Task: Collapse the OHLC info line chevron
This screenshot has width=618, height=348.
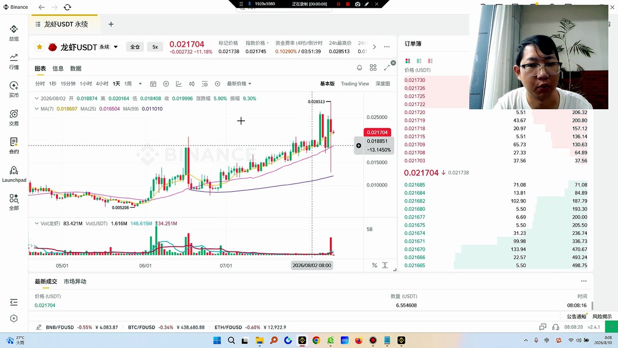Action: 37,99
